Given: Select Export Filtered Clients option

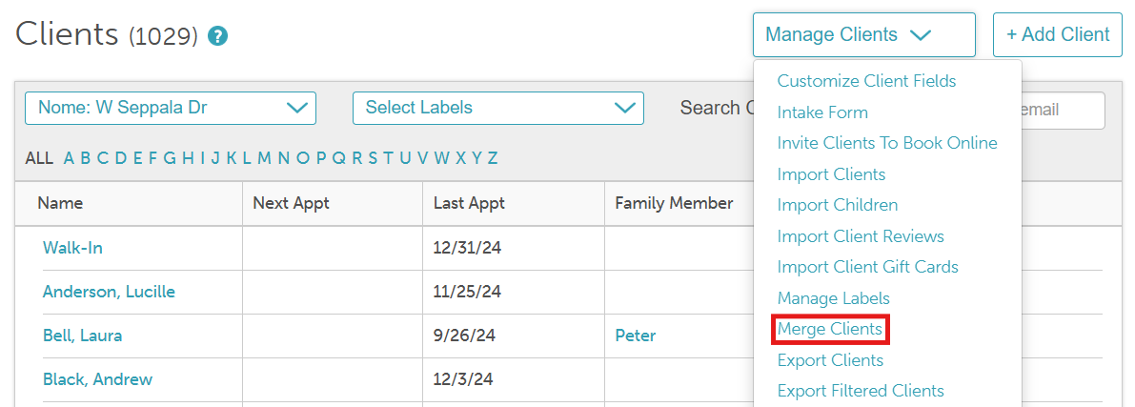Looking at the screenshot, I should [861, 391].
